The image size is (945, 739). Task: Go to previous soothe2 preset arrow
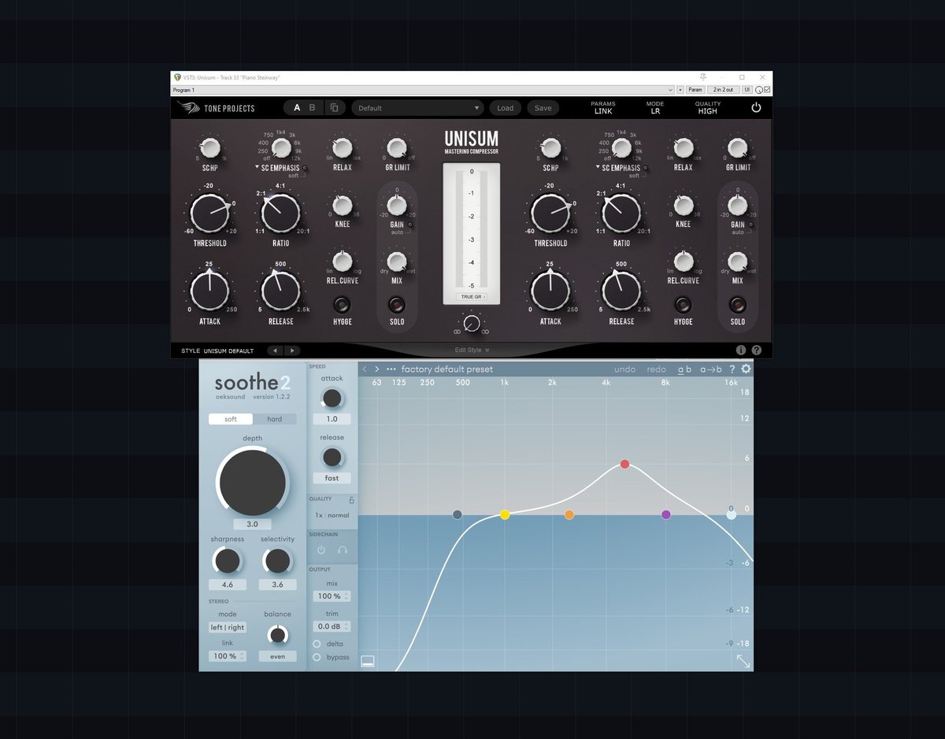[365, 369]
